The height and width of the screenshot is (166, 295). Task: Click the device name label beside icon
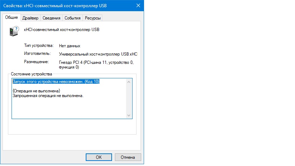click(x=61, y=30)
